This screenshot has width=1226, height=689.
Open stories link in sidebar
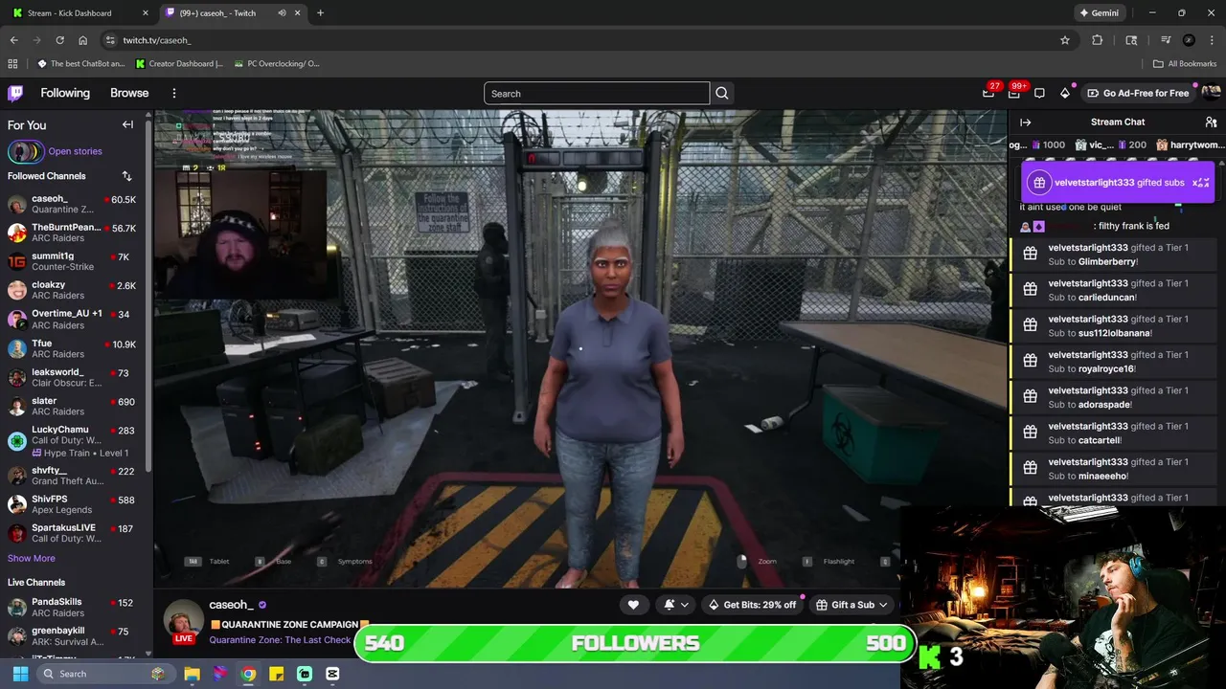tap(75, 151)
